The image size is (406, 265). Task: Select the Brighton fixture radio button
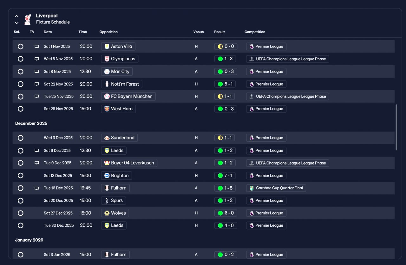[x=21, y=176]
